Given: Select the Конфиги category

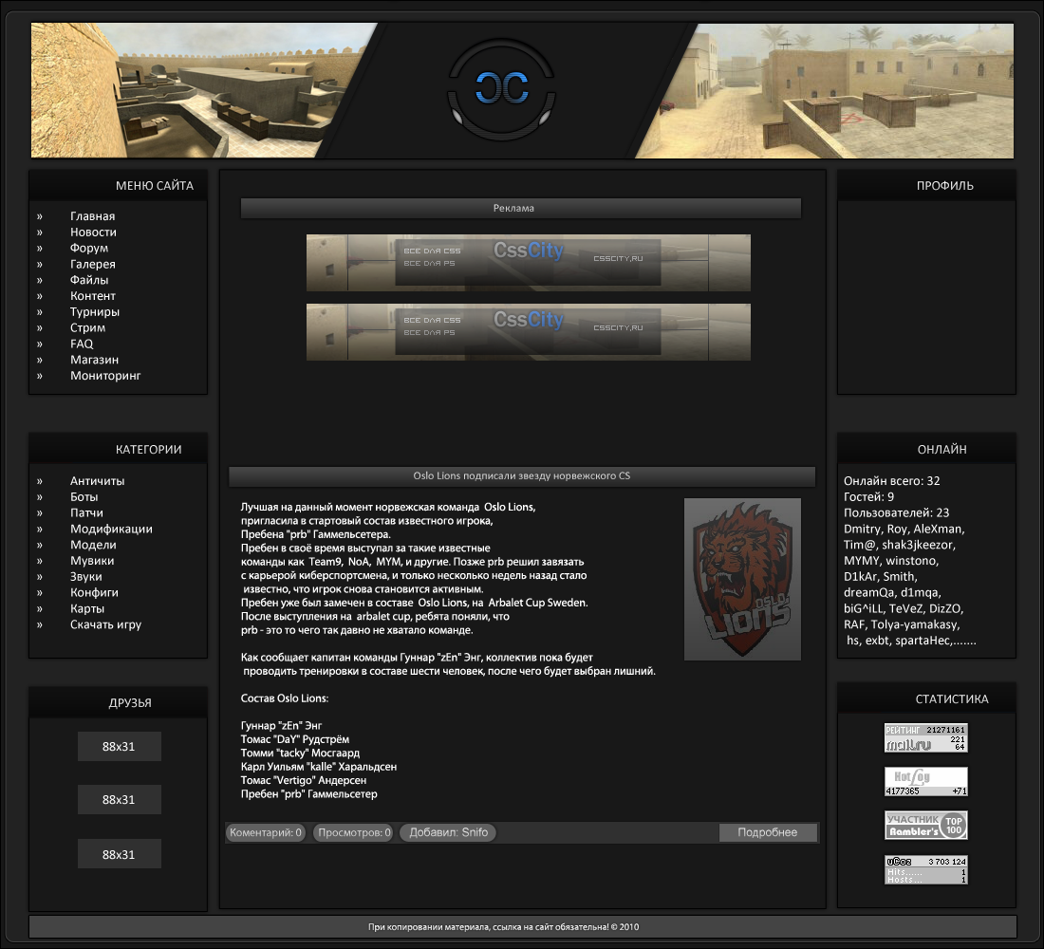Looking at the screenshot, I should [94, 593].
